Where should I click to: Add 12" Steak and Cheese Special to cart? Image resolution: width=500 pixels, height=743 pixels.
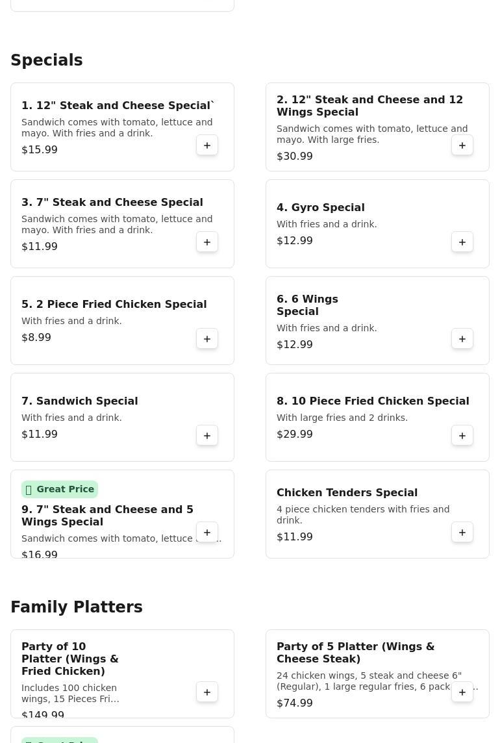click(x=207, y=145)
